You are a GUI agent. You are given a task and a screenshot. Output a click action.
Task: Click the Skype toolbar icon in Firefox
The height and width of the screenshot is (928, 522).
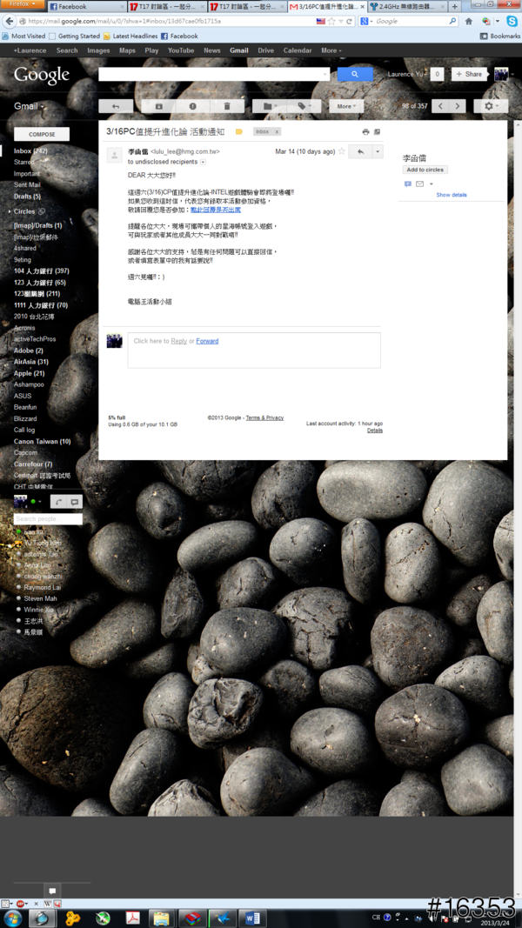(512, 21)
